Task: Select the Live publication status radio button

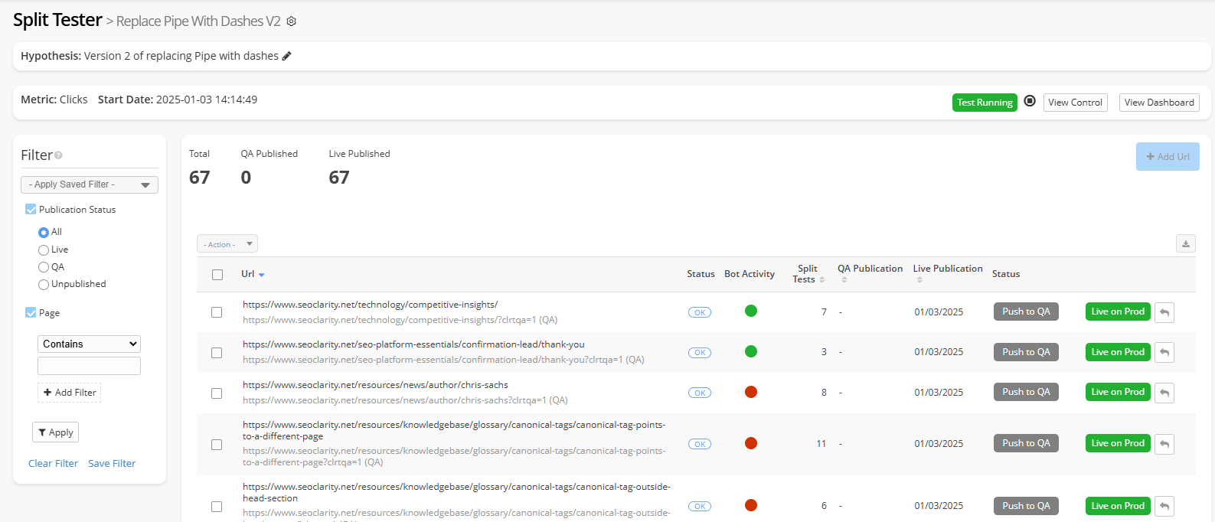Action: point(44,250)
